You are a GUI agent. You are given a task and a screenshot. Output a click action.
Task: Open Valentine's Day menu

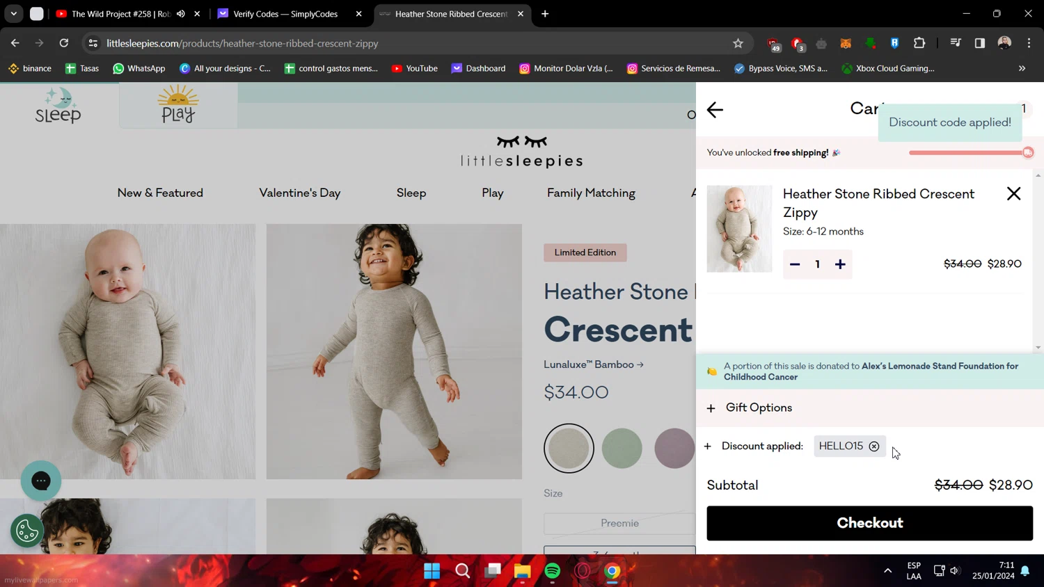pyautogui.click(x=300, y=193)
